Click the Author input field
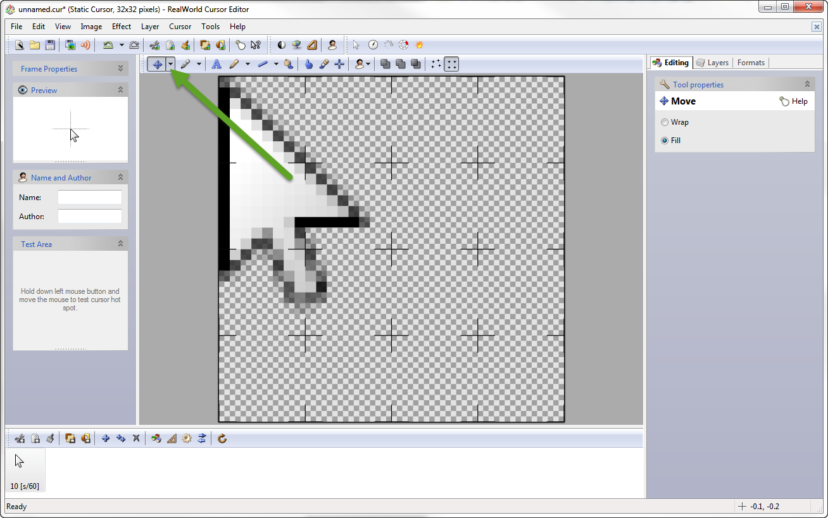828x518 pixels. (90, 217)
